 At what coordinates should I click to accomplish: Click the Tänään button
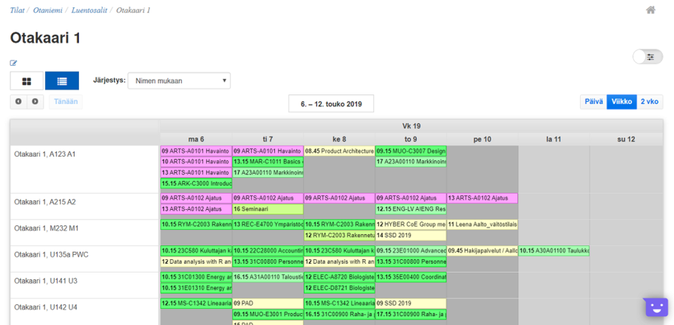(x=66, y=102)
